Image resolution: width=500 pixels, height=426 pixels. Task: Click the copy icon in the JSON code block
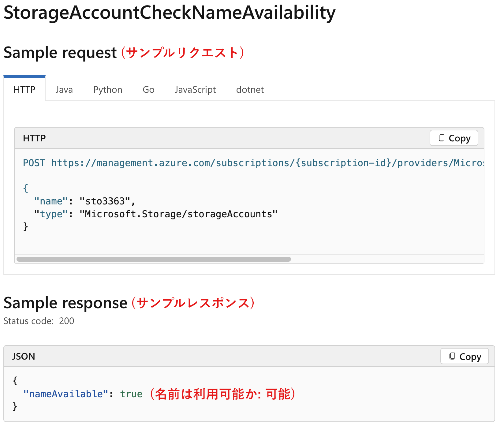coord(452,356)
